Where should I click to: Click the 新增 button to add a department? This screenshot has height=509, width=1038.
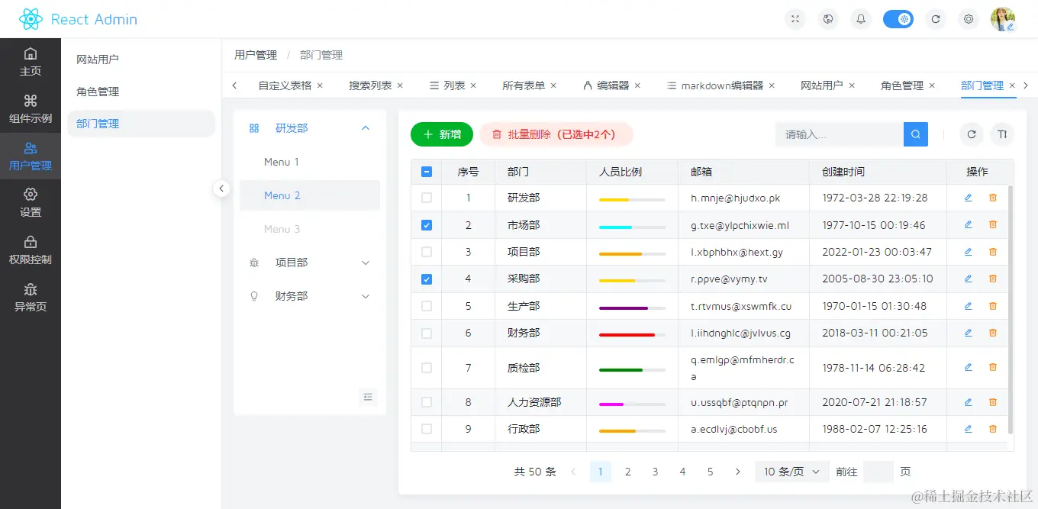[x=442, y=134]
